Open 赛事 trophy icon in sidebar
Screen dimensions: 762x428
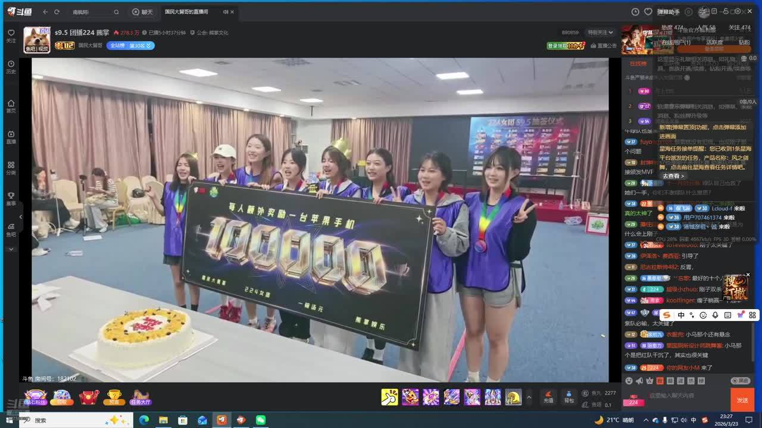[11, 197]
